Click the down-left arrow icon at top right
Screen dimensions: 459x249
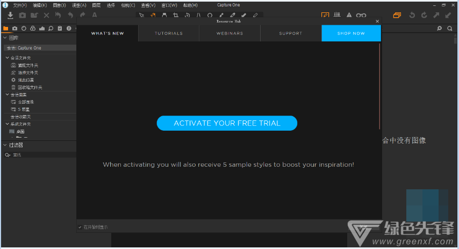[x=448, y=15]
